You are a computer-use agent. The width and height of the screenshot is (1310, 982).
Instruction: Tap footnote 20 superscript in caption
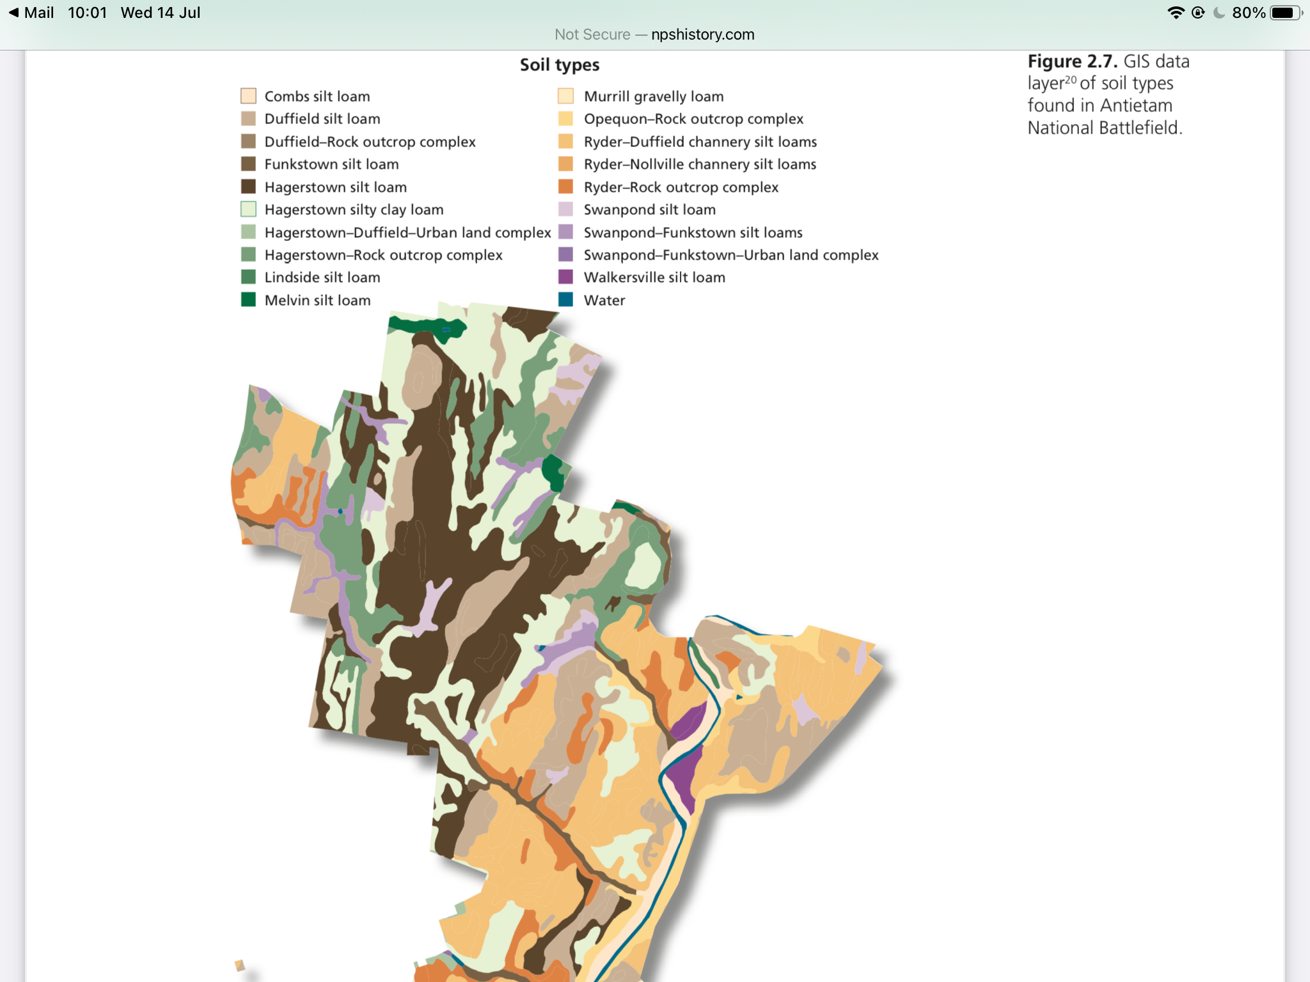(1071, 80)
